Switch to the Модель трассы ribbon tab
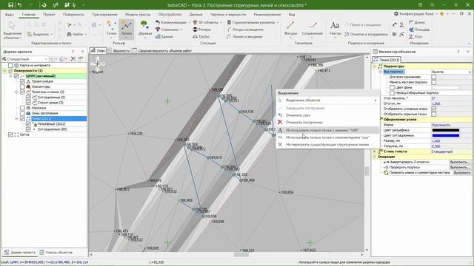The height and width of the screenshot is (266, 474). pyautogui.click(x=138, y=14)
